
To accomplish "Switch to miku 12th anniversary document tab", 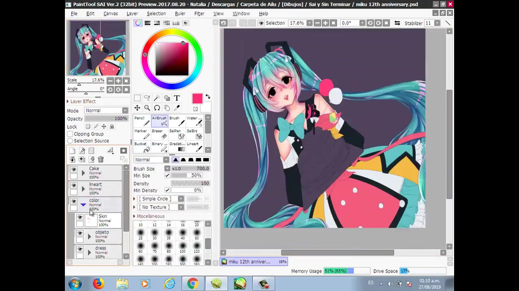I will click(x=254, y=262).
